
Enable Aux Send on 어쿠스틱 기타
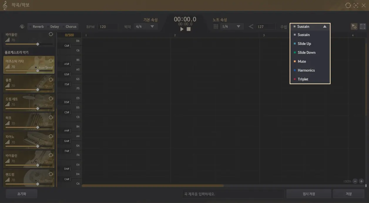click(44, 67)
